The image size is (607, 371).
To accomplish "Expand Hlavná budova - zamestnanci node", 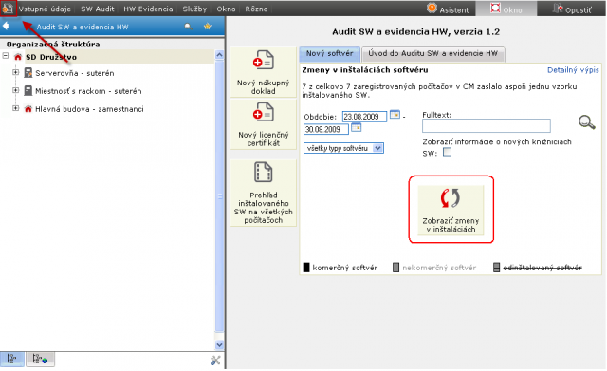I will click(15, 108).
